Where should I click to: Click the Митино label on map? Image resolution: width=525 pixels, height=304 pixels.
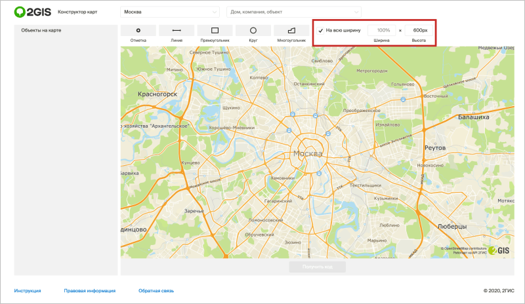(175, 69)
